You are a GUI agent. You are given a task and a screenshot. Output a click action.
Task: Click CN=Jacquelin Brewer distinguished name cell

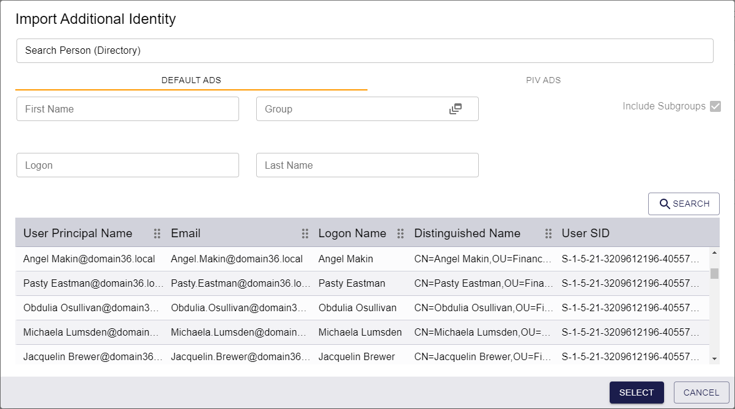483,357
